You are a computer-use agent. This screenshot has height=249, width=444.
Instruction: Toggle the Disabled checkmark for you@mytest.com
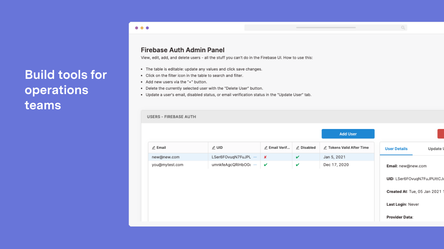(297, 165)
